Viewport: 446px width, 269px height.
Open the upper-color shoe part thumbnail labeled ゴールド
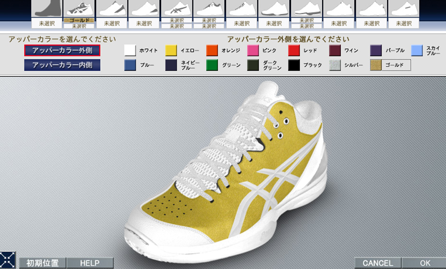[79, 8]
